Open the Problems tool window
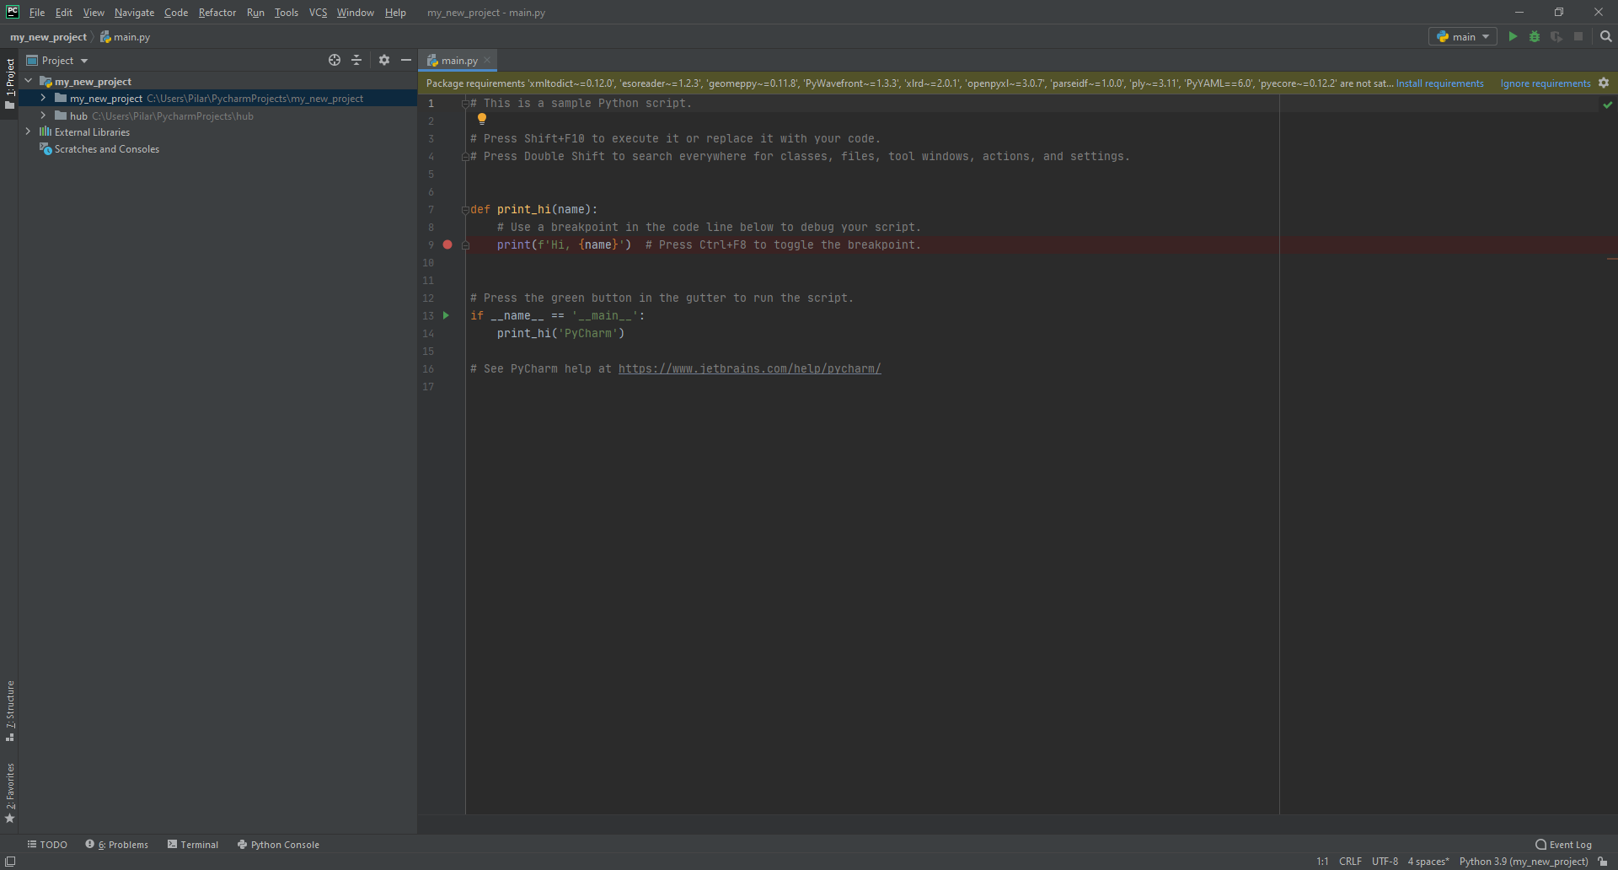This screenshot has width=1618, height=870. [117, 844]
